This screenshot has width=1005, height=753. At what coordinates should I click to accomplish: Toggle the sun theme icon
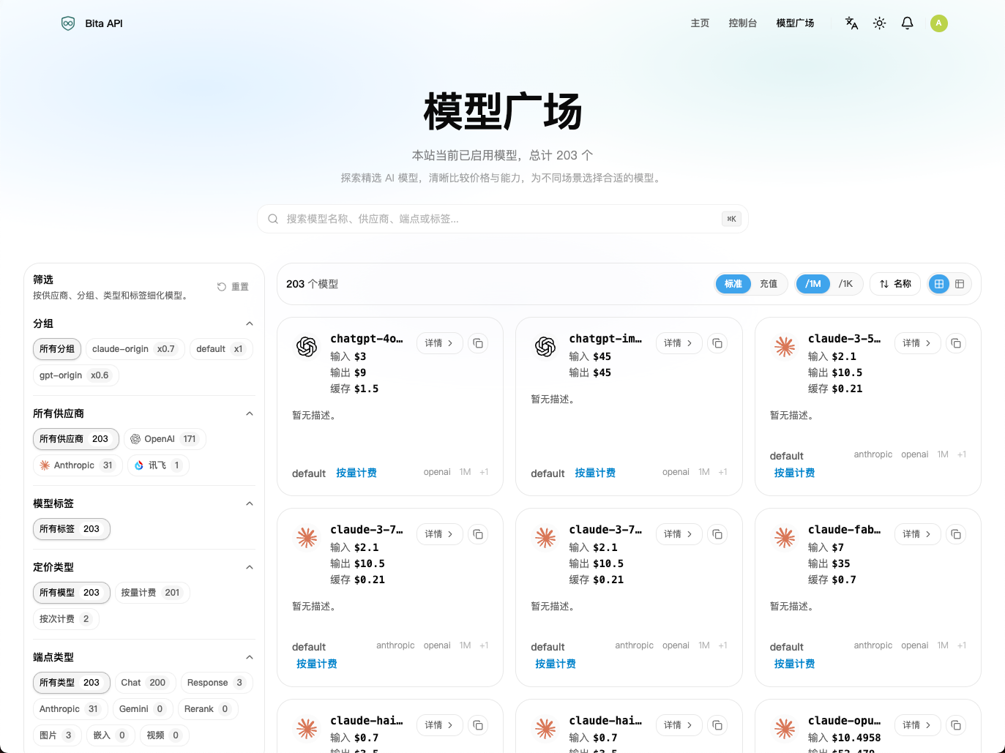[880, 23]
